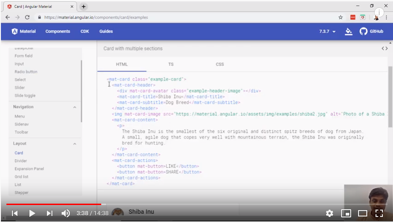Viewport: 393px width, 222px height.
Task: Seek on the red video progress bar
Action: pyautogui.click(x=55, y=204)
